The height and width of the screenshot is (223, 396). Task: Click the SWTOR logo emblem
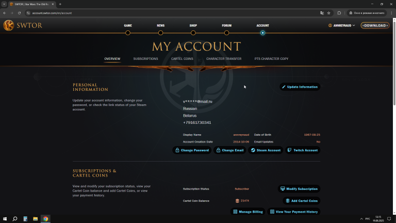[9, 25]
